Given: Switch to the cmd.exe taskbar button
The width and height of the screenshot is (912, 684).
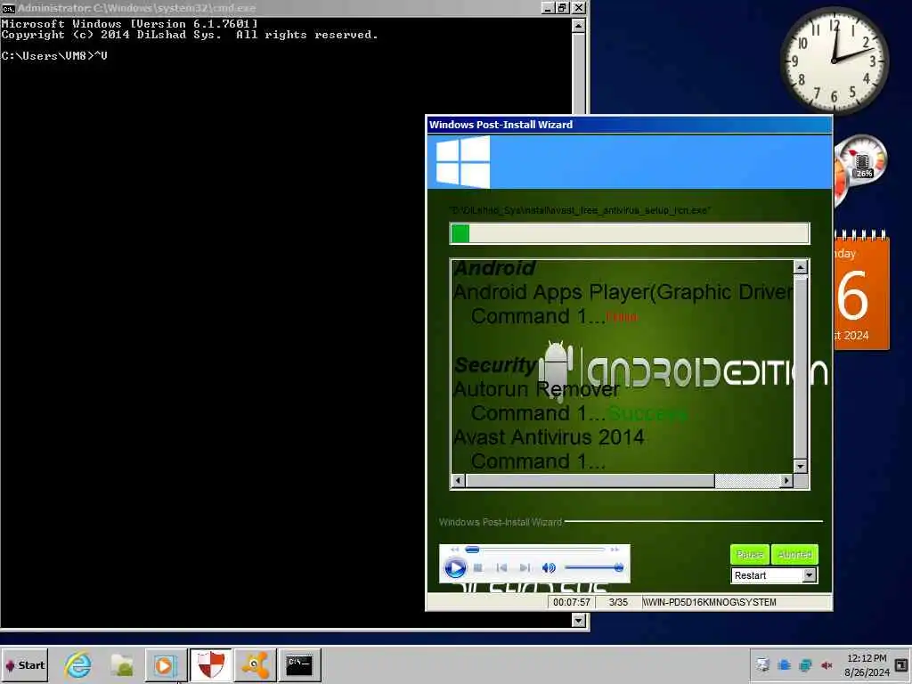Looking at the screenshot, I should (299, 665).
